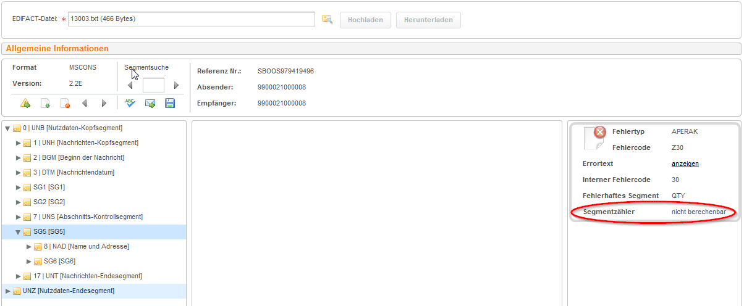744x306 pixels.
Task: Go to next segment search result
Action: (176, 86)
